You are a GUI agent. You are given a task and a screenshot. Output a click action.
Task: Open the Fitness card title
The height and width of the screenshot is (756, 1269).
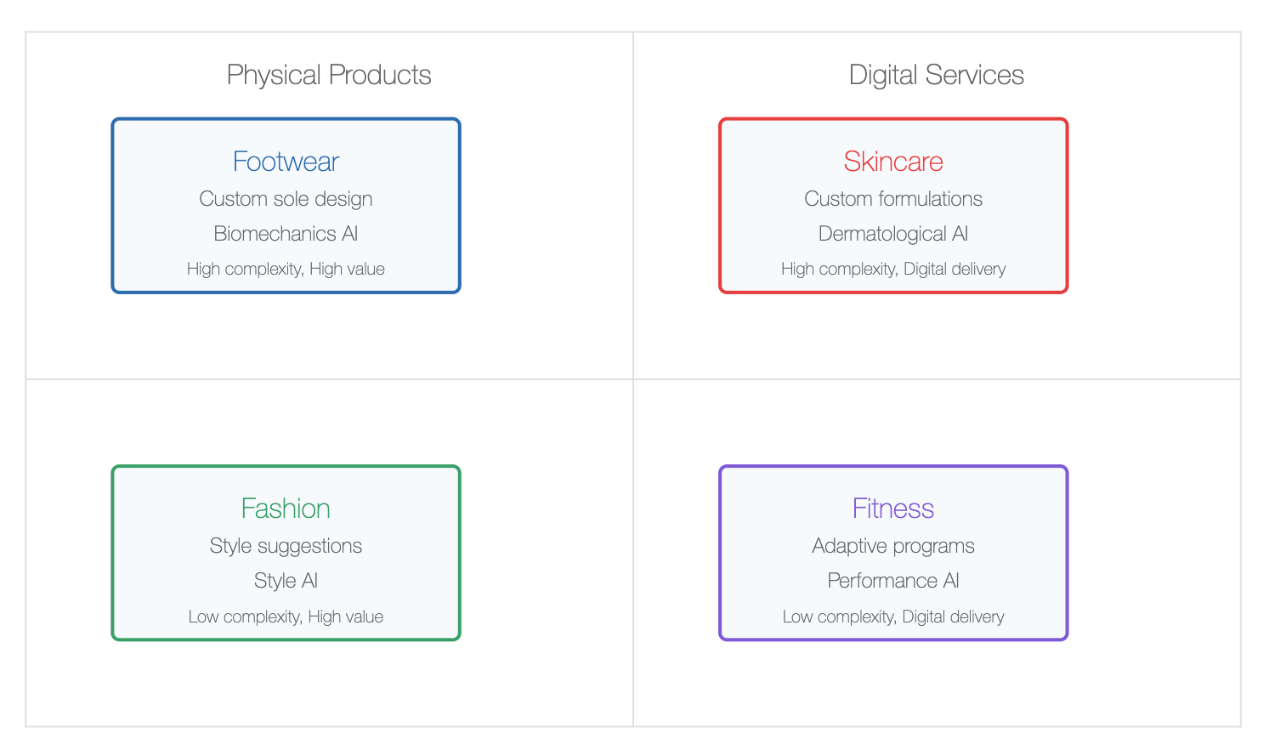click(893, 509)
